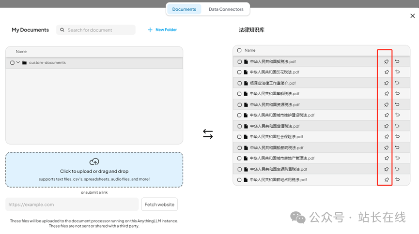Remove 中华人民共和国资源税法.pdf using its return arrow
Viewport: 419px width, 234px height.
coord(397,104)
